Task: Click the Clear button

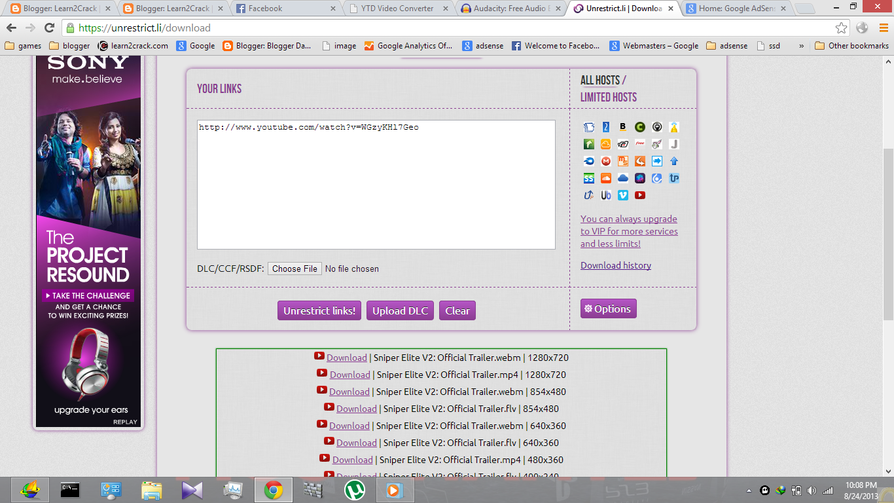Action: tap(457, 310)
